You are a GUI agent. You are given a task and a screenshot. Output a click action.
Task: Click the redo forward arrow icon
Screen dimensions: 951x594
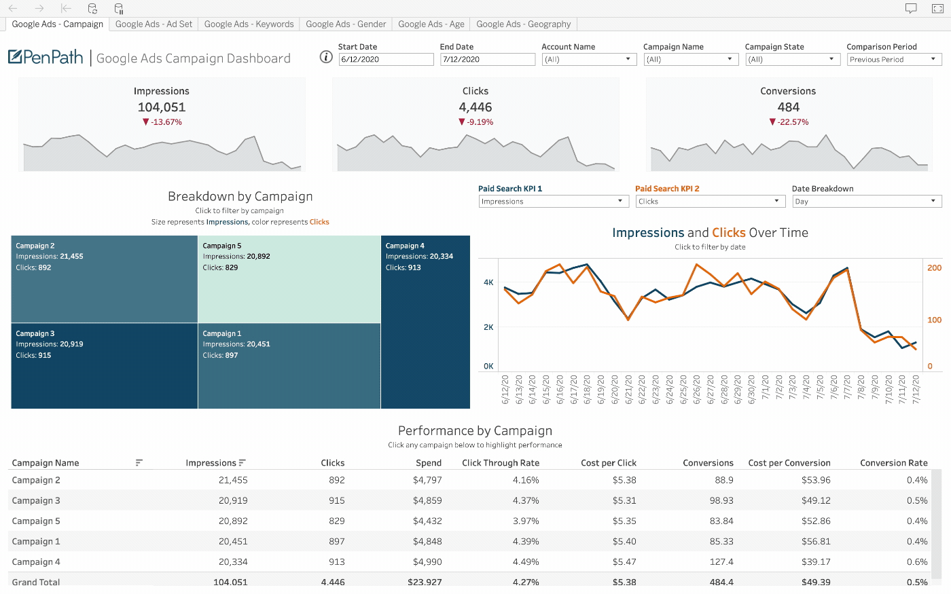[x=39, y=9]
